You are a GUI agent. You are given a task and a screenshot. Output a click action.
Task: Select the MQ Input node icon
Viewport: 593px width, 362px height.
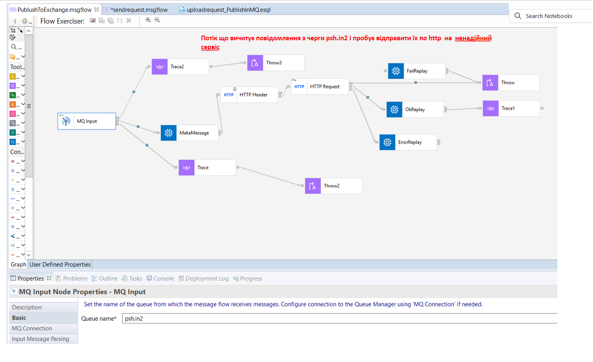click(66, 121)
